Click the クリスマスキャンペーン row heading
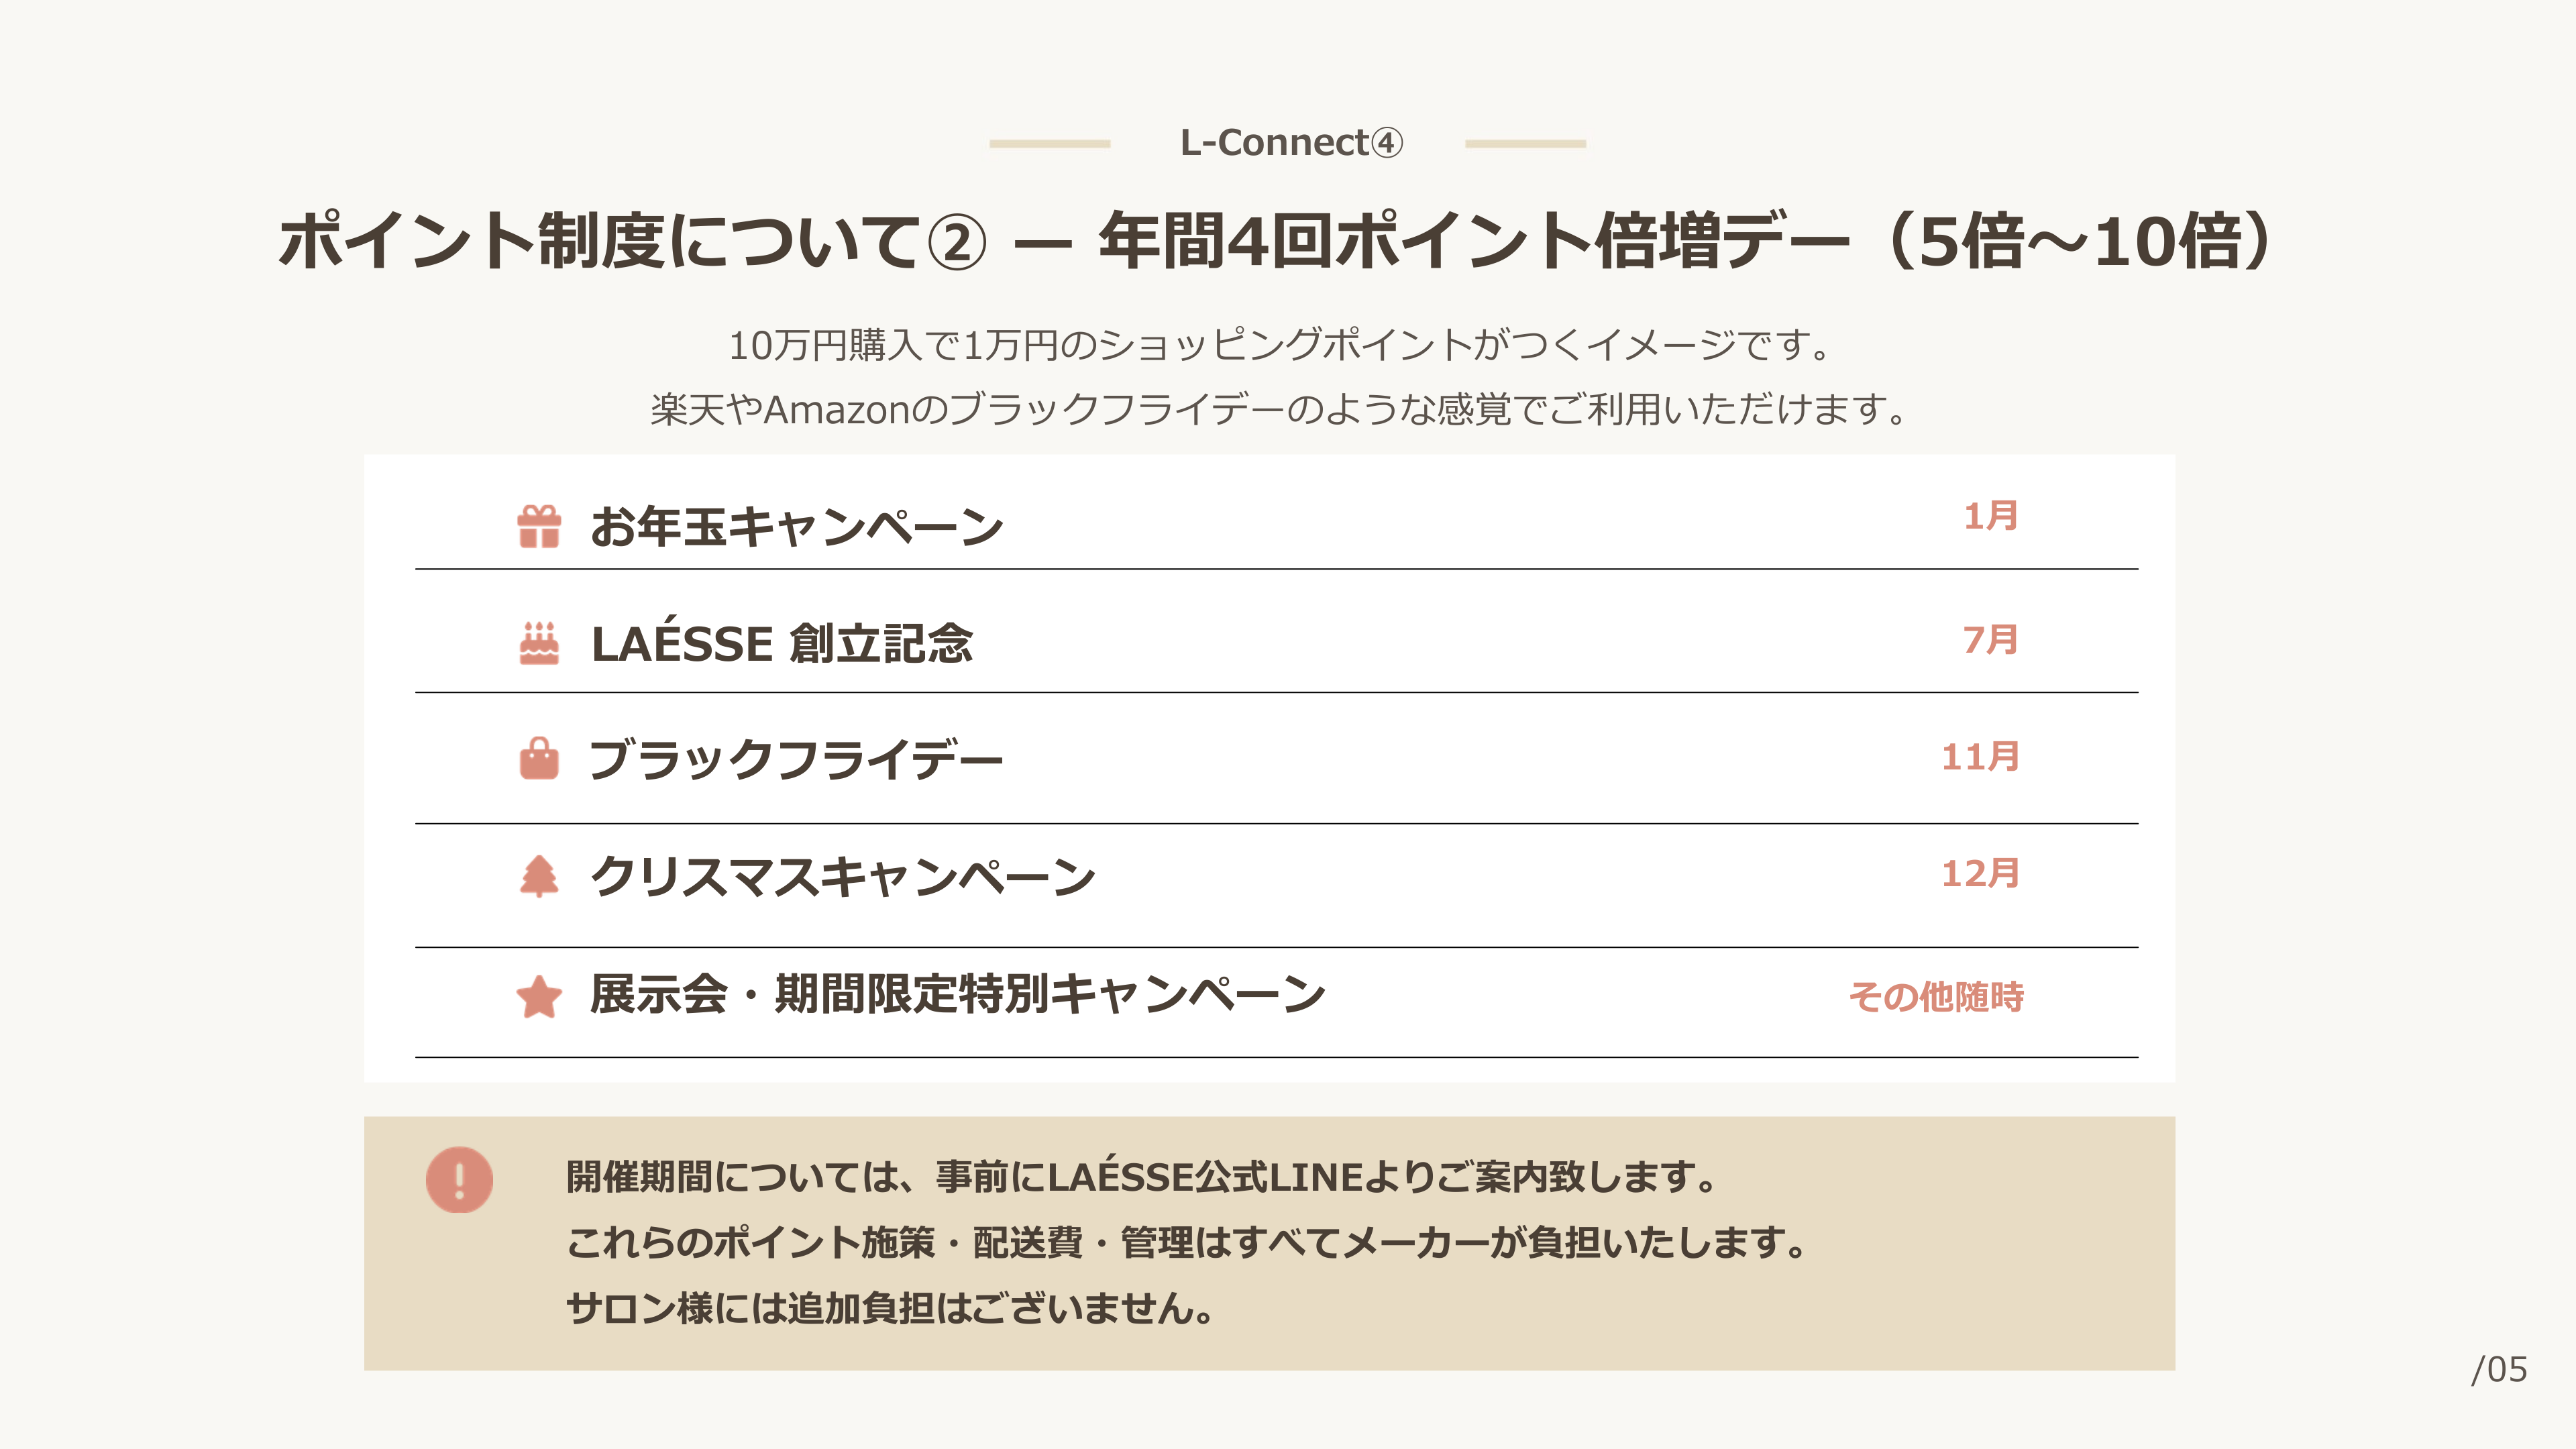This screenshot has height=1449, width=2576. pyautogui.click(x=842, y=876)
